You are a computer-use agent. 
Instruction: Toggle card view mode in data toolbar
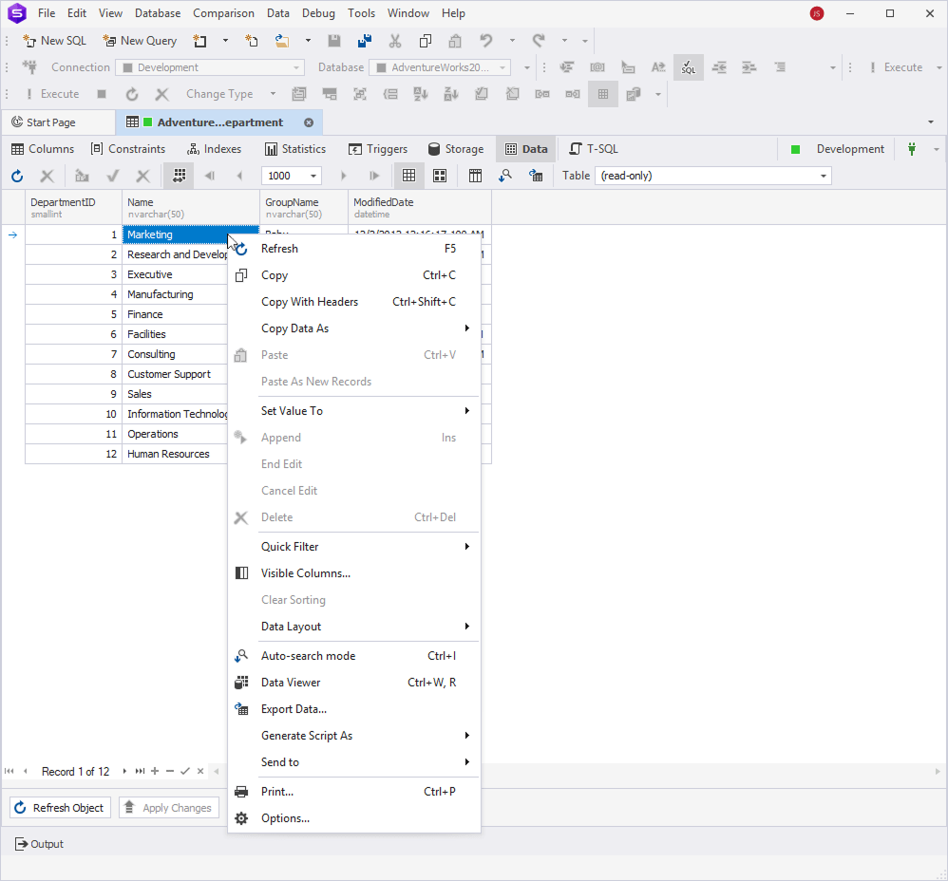click(440, 176)
